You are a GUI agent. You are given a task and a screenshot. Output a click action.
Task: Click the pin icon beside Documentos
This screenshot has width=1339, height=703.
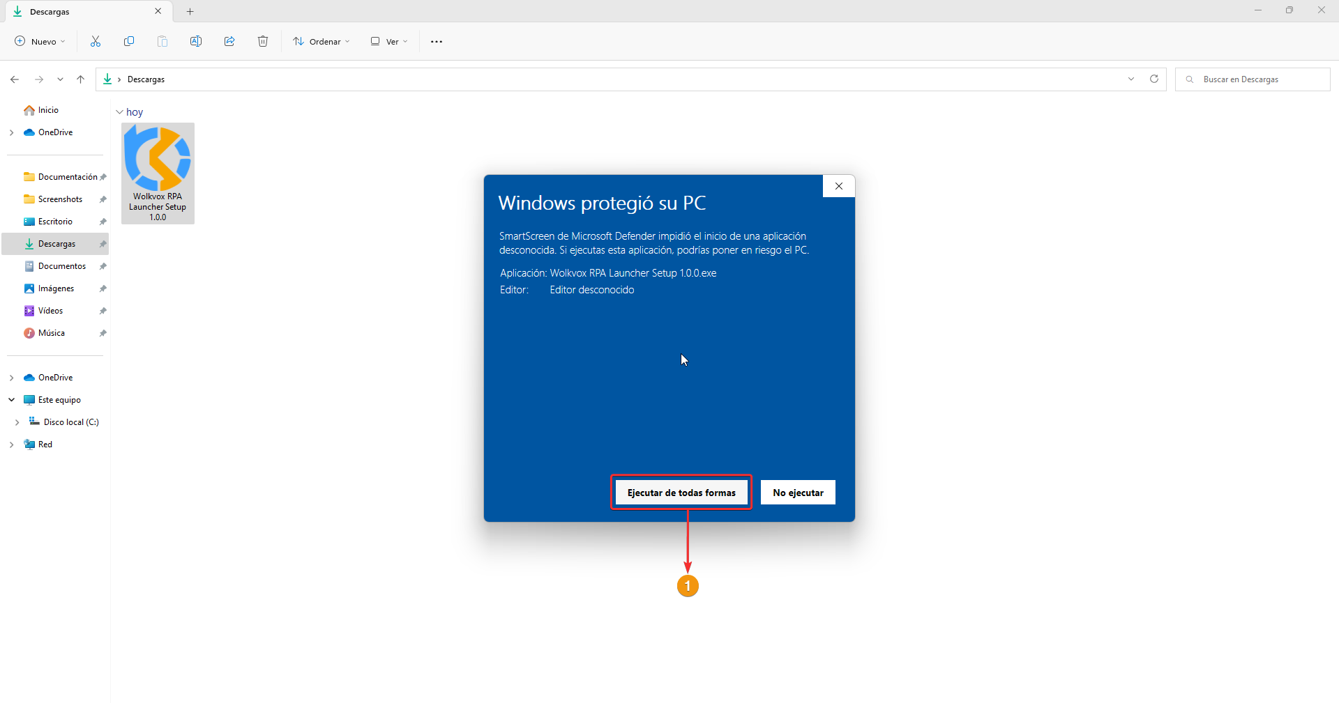[103, 266]
